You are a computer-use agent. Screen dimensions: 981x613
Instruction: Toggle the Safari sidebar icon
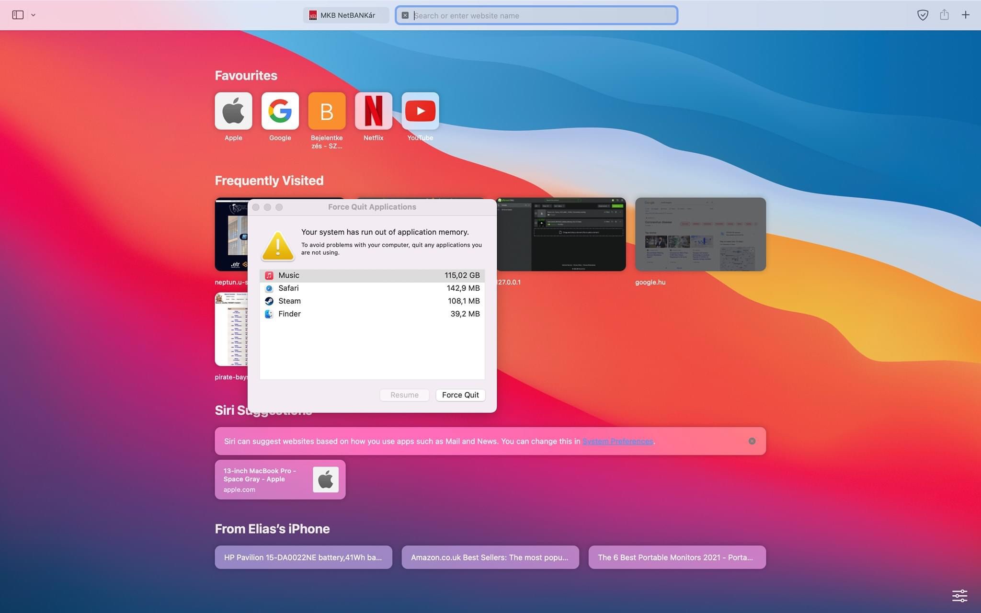[x=18, y=15]
